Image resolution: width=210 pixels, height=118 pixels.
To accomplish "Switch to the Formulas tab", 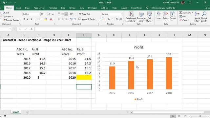I will pos(52,8).
